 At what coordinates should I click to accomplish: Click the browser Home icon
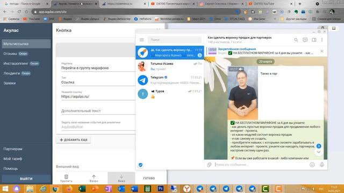[x=26, y=12]
